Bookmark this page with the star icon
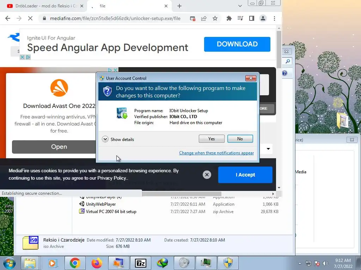 pos(215,18)
